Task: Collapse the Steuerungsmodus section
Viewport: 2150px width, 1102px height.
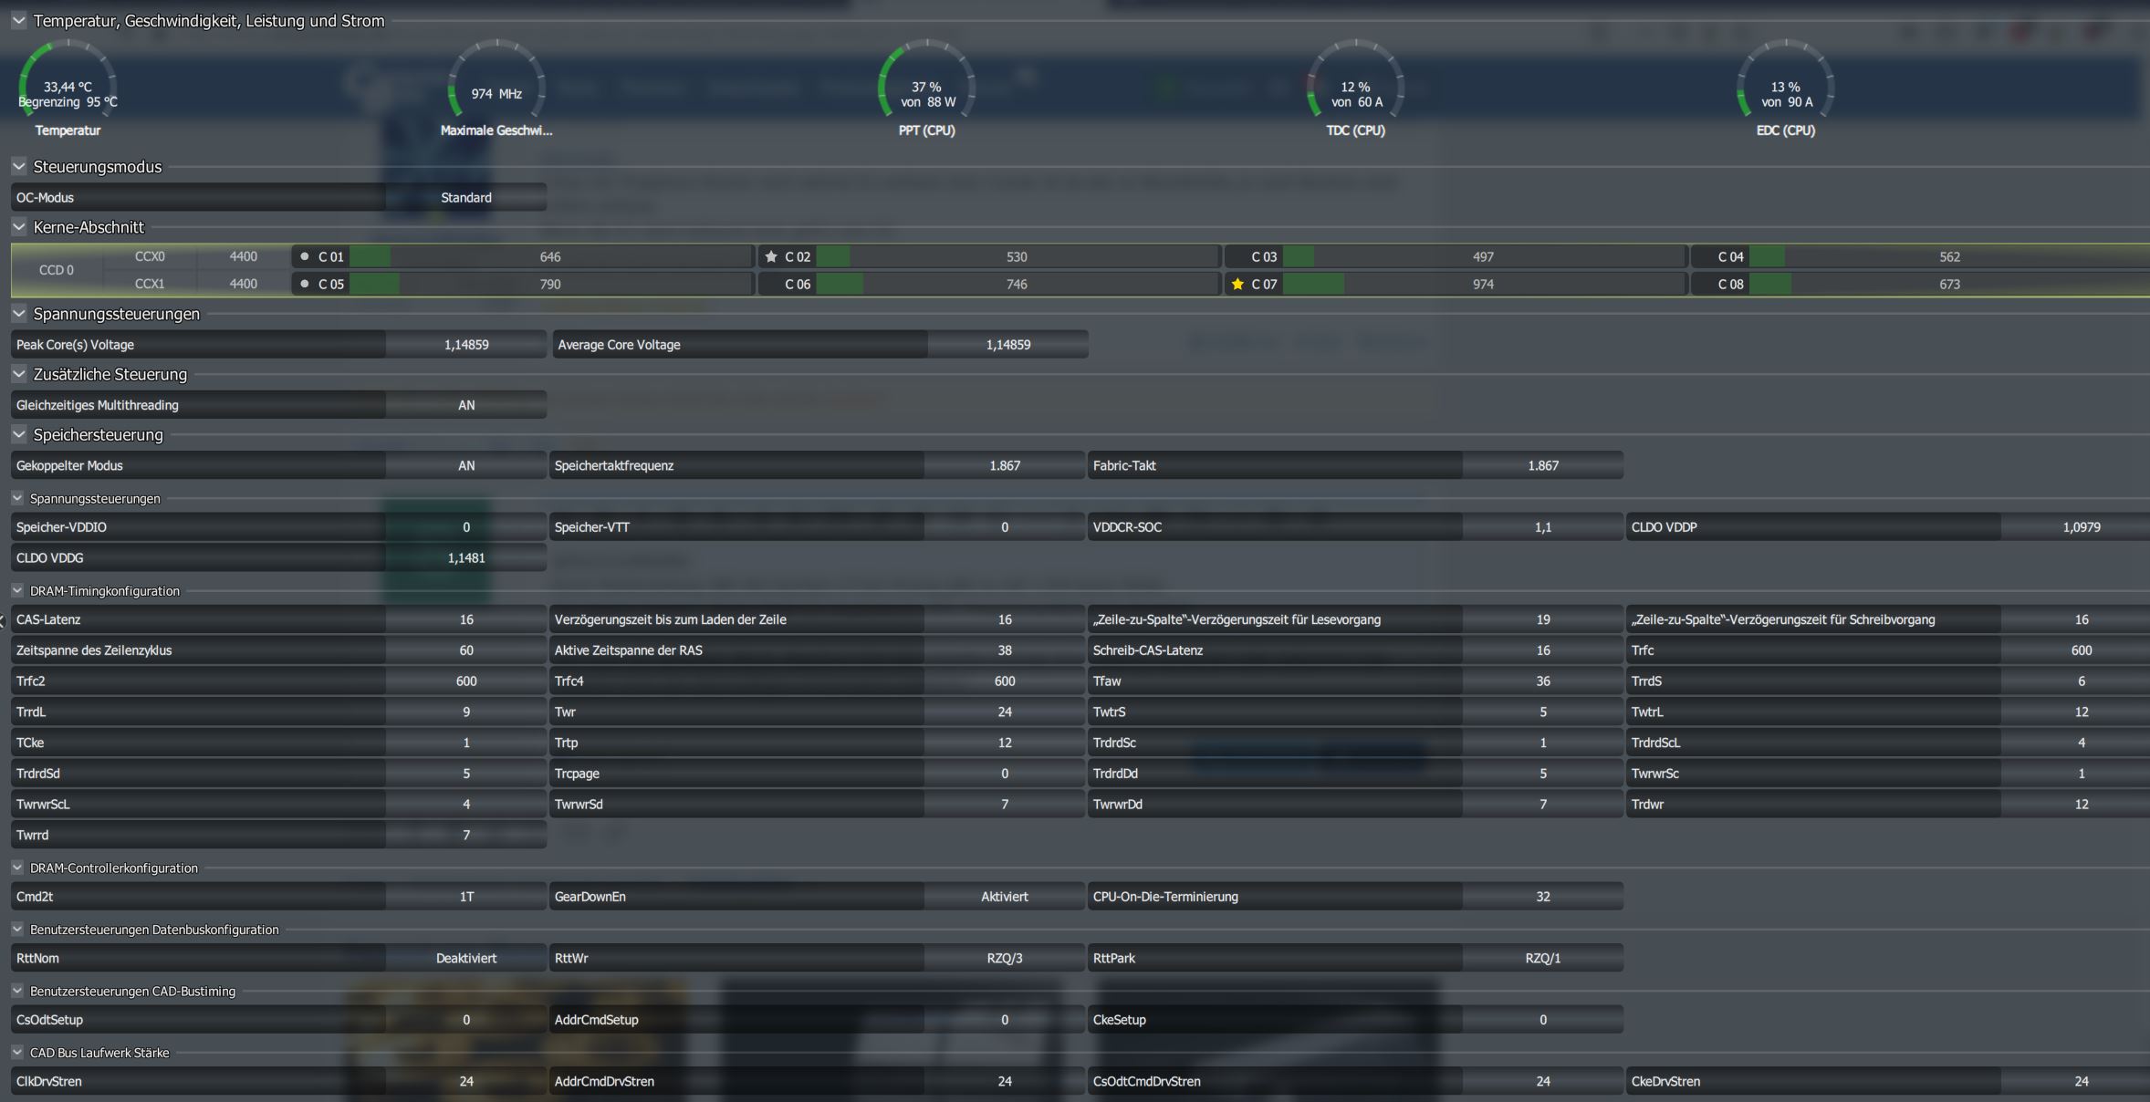Action: tap(19, 167)
